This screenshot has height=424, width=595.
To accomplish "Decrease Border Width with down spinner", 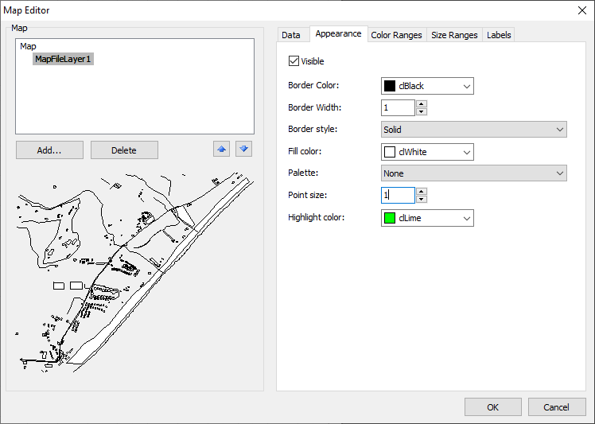I will [x=422, y=111].
